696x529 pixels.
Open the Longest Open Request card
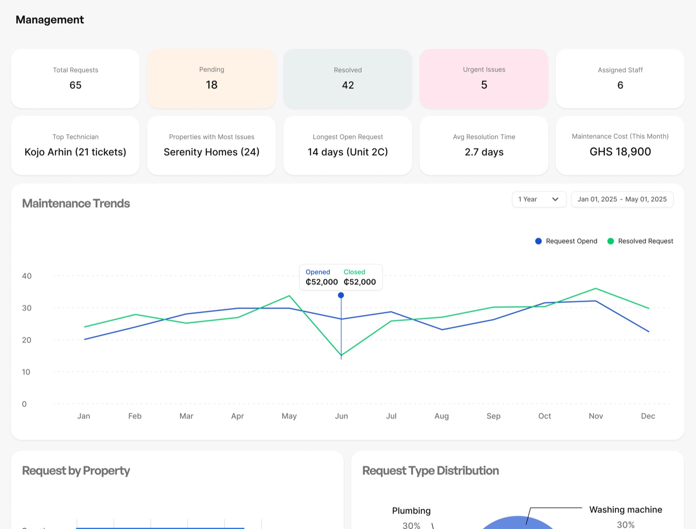[x=348, y=145]
